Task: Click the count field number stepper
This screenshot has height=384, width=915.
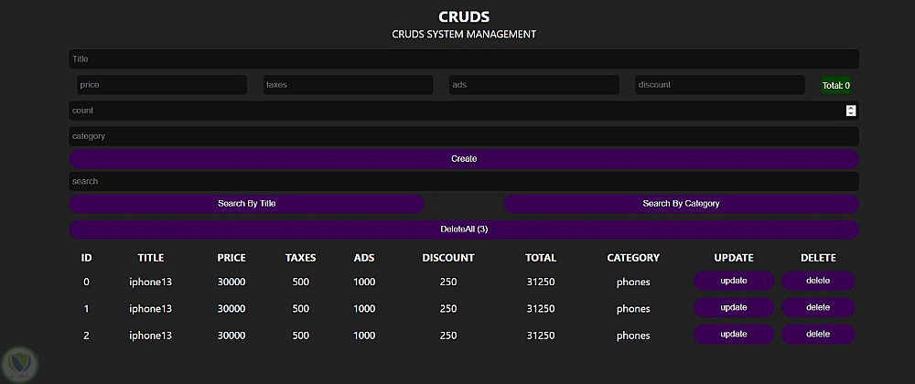Action: (x=851, y=111)
